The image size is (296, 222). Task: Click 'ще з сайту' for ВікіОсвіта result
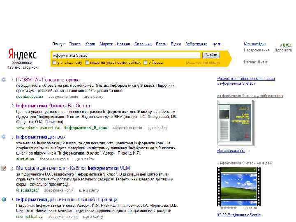coord(157,128)
